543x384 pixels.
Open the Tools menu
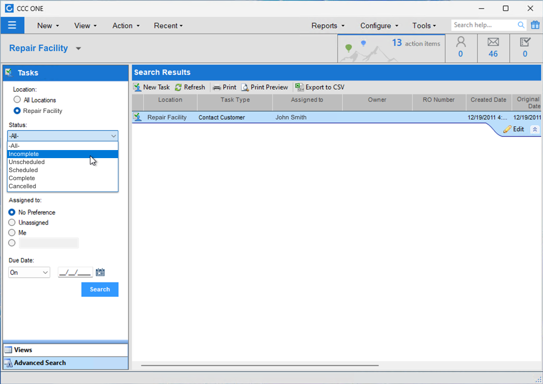coord(424,26)
